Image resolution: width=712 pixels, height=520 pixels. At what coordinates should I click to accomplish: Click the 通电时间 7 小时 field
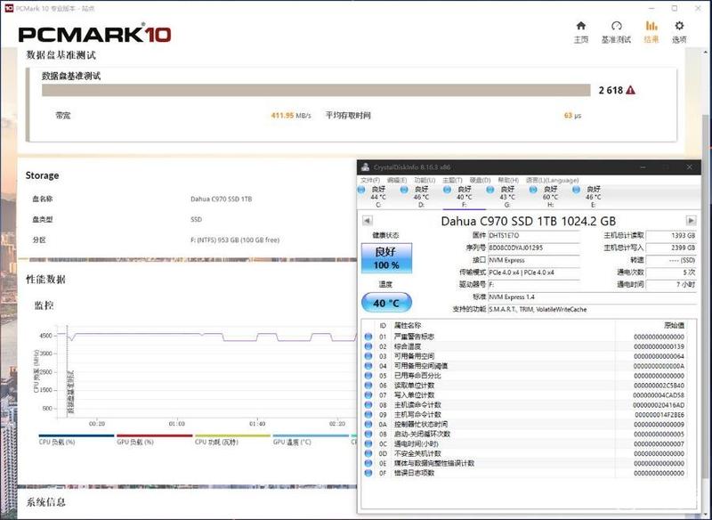tap(671, 285)
